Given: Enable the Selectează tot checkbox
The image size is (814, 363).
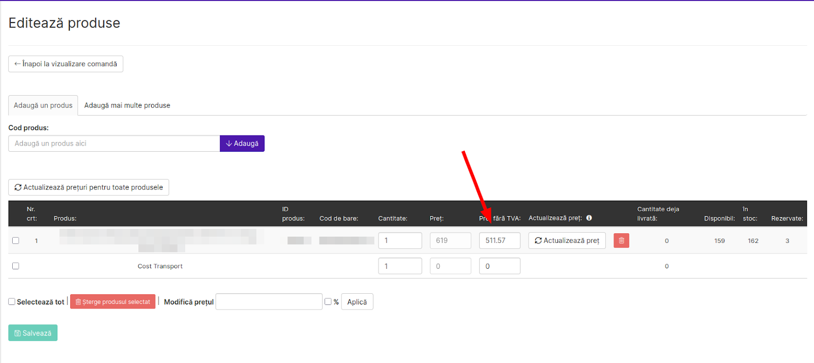Looking at the screenshot, I should 12,301.
